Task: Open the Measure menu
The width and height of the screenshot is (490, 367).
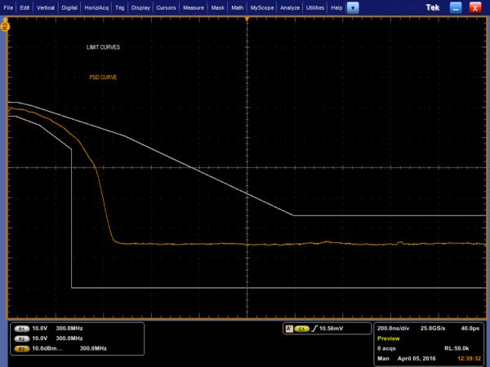Action: (194, 8)
